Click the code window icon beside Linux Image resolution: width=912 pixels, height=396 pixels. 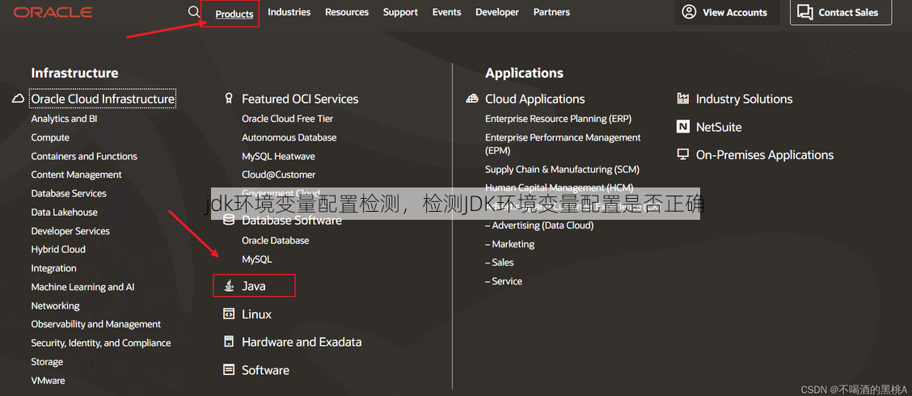click(229, 314)
